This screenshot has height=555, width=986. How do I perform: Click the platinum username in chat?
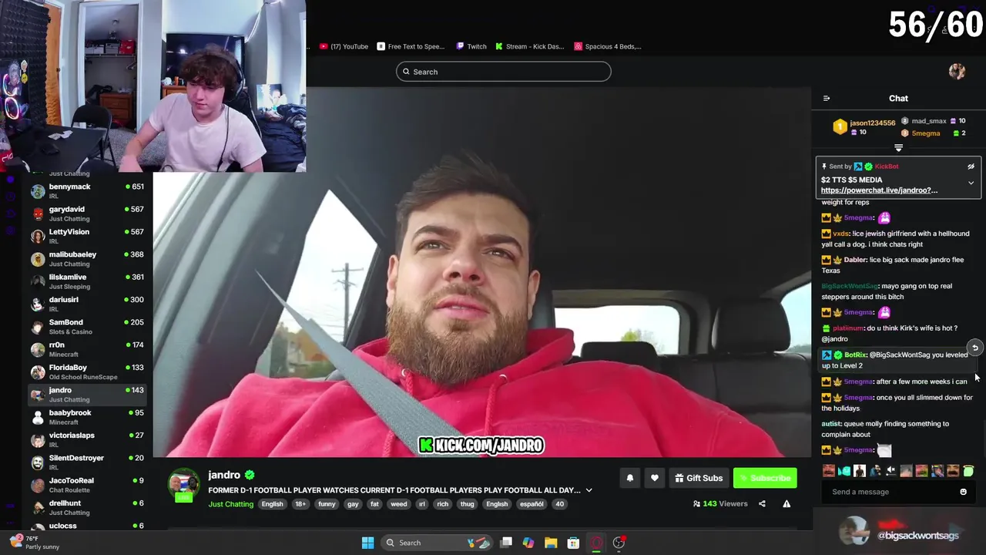coord(848,328)
